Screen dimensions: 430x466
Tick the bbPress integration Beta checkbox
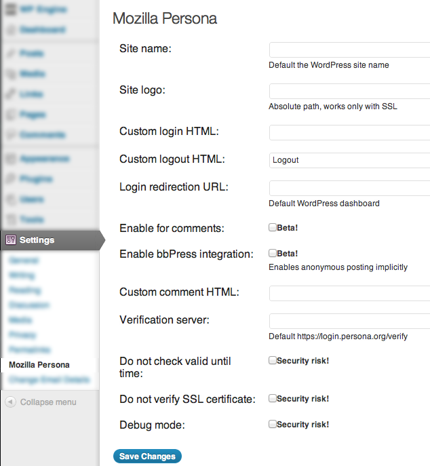click(273, 253)
